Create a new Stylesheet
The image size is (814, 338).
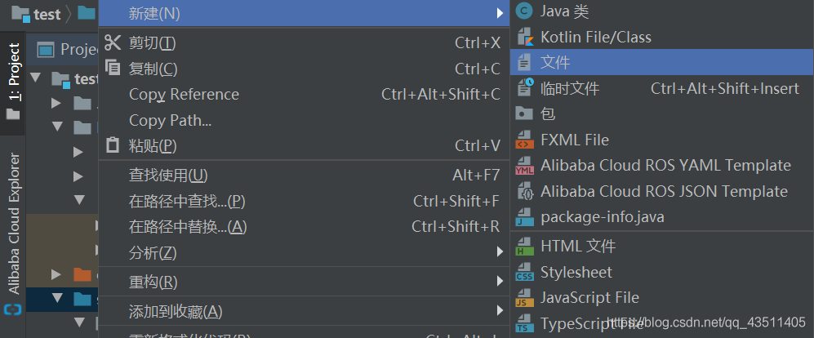coord(662,272)
